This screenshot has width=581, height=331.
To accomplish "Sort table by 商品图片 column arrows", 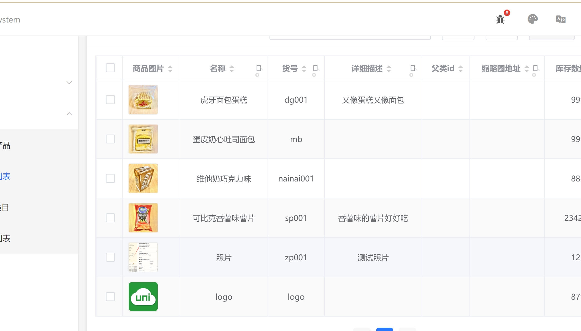I will point(170,69).
